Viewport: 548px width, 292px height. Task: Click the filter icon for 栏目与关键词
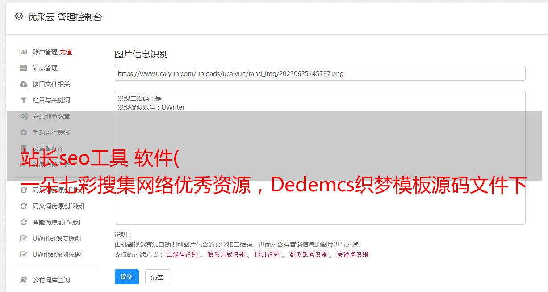[x=24, y=100]
